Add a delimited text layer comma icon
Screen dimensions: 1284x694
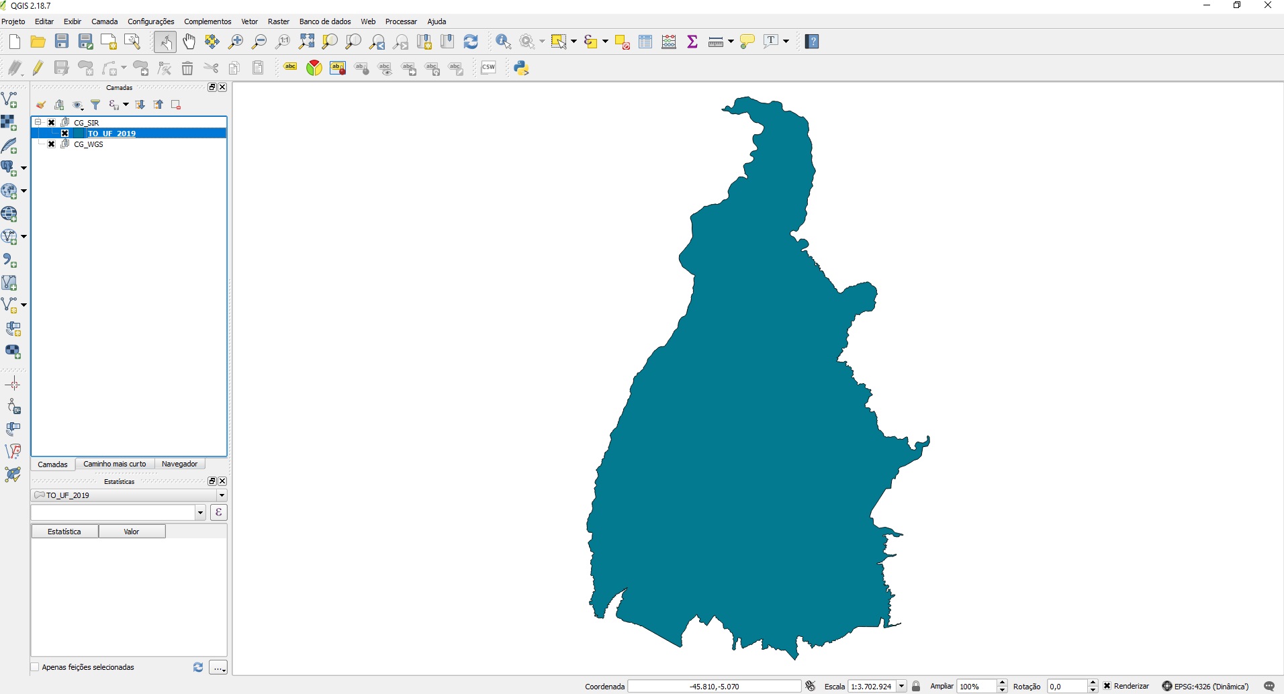10,260
